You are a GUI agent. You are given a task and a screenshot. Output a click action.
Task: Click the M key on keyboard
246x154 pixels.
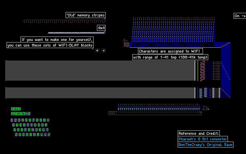click(38, 135)
